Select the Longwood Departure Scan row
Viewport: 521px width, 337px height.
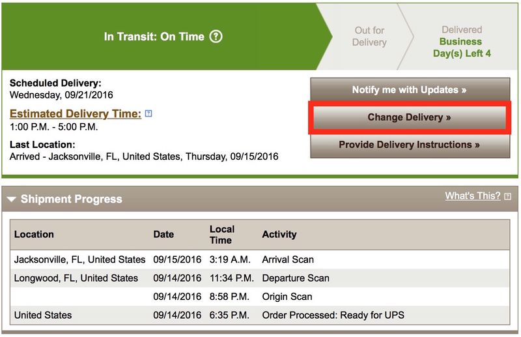260,278
